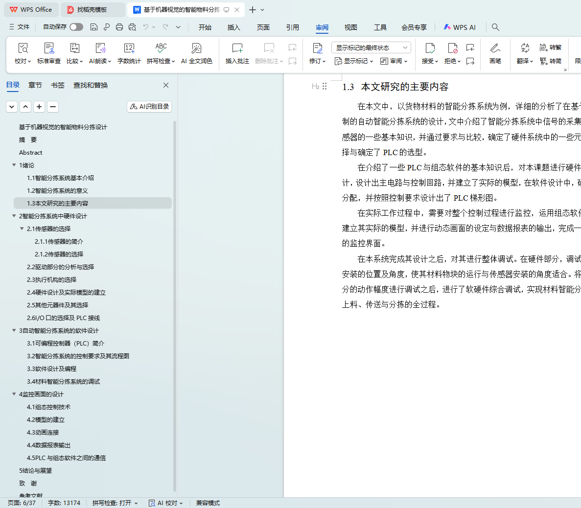Jump to 4.2模型的建立 in outline

(x=46, y=419)
